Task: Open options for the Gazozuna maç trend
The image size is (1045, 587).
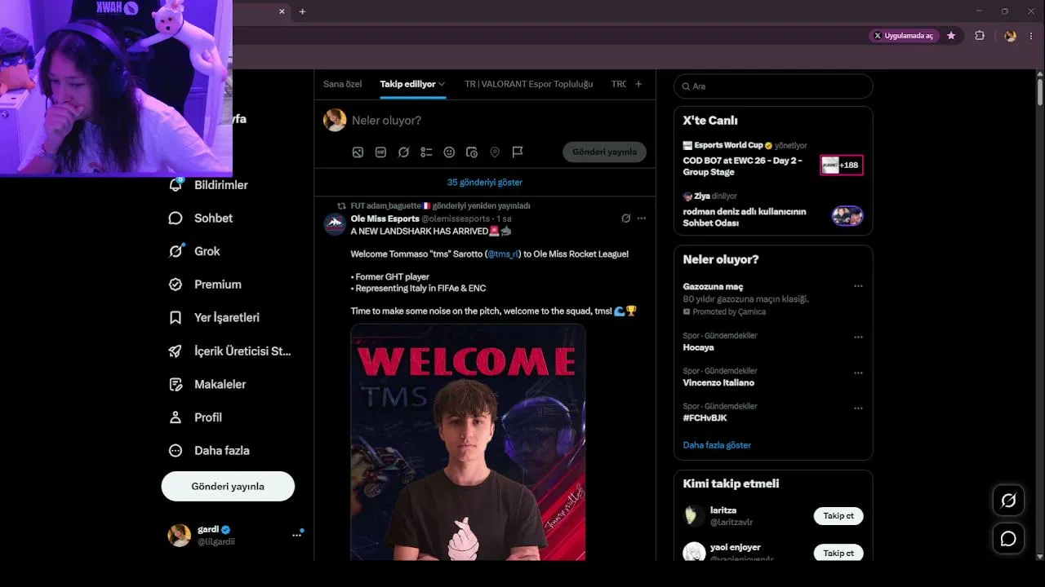Action: pyautogui.click(x=858, y=286)
